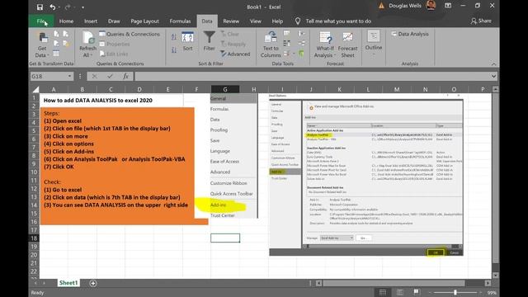Click Tell me what you want to do
Image resolution: width=528 pixels, height=297 pixels.
pos(338,21)
